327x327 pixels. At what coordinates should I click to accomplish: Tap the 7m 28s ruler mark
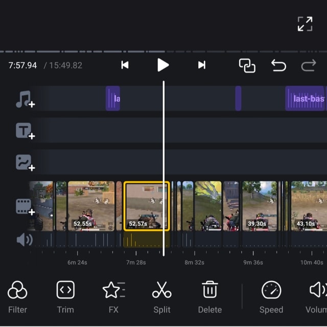point(136,262)
